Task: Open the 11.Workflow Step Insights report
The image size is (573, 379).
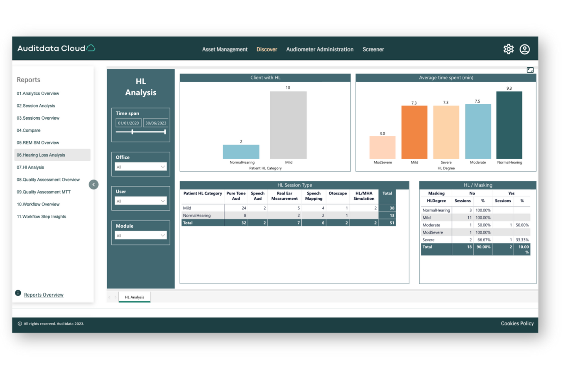Action: pyautogui.click(x=41, y=216)
